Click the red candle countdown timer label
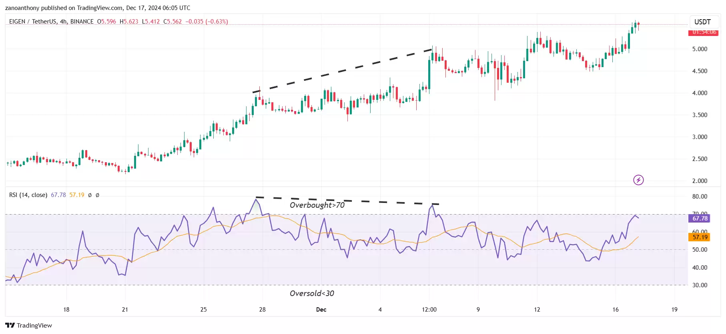The height and width of the screenshot is (334, 726). coord(704,32)
